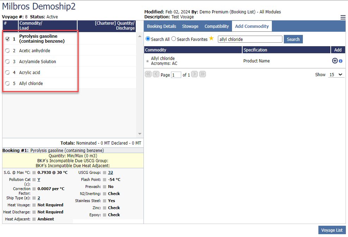Open the hamburger menu icon
348x237 pixels.
(343, 17)
